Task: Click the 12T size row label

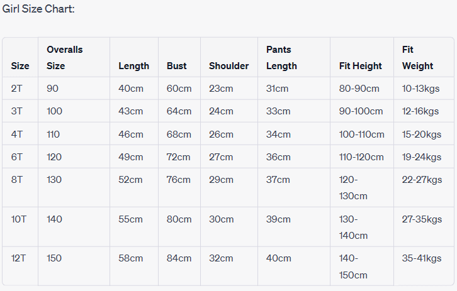Action: click(x=19, y=258)
